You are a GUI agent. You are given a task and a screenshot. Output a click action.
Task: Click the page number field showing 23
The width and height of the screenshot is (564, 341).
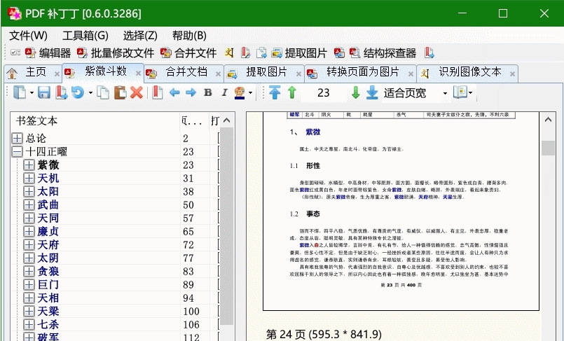pos(324,93)
